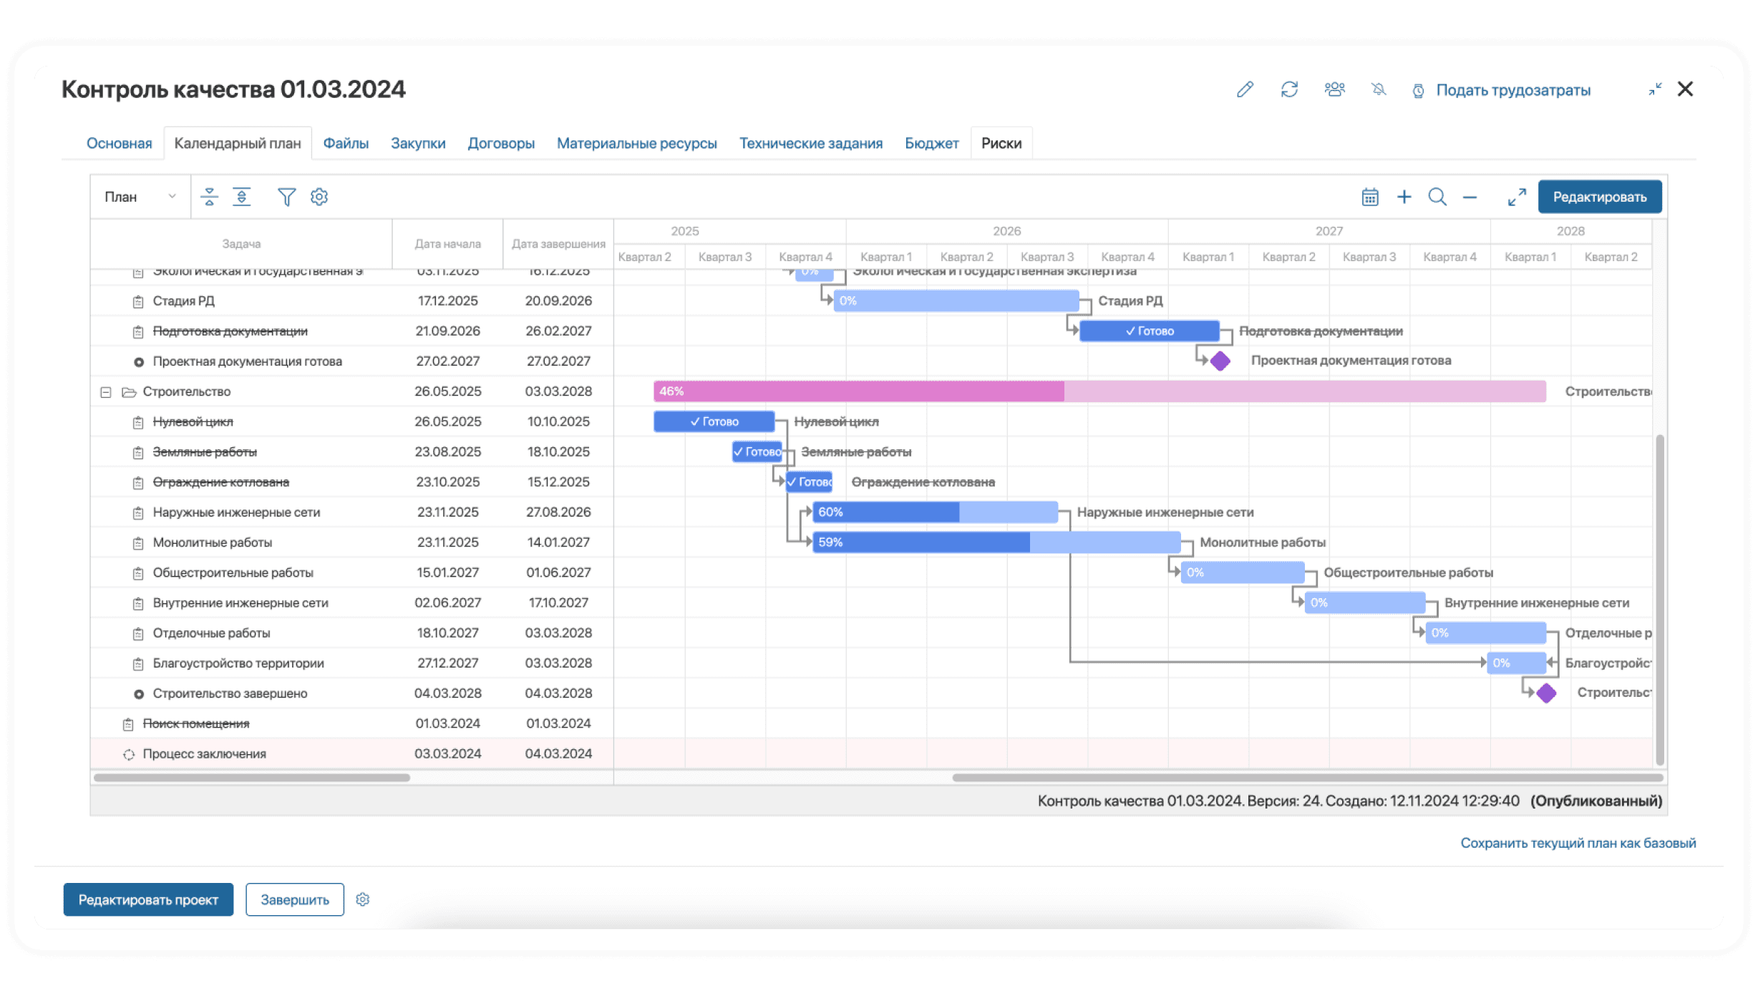Open the План view dropdown
The width and height of the screenshot is (1758, 996).
pos(140,197)
